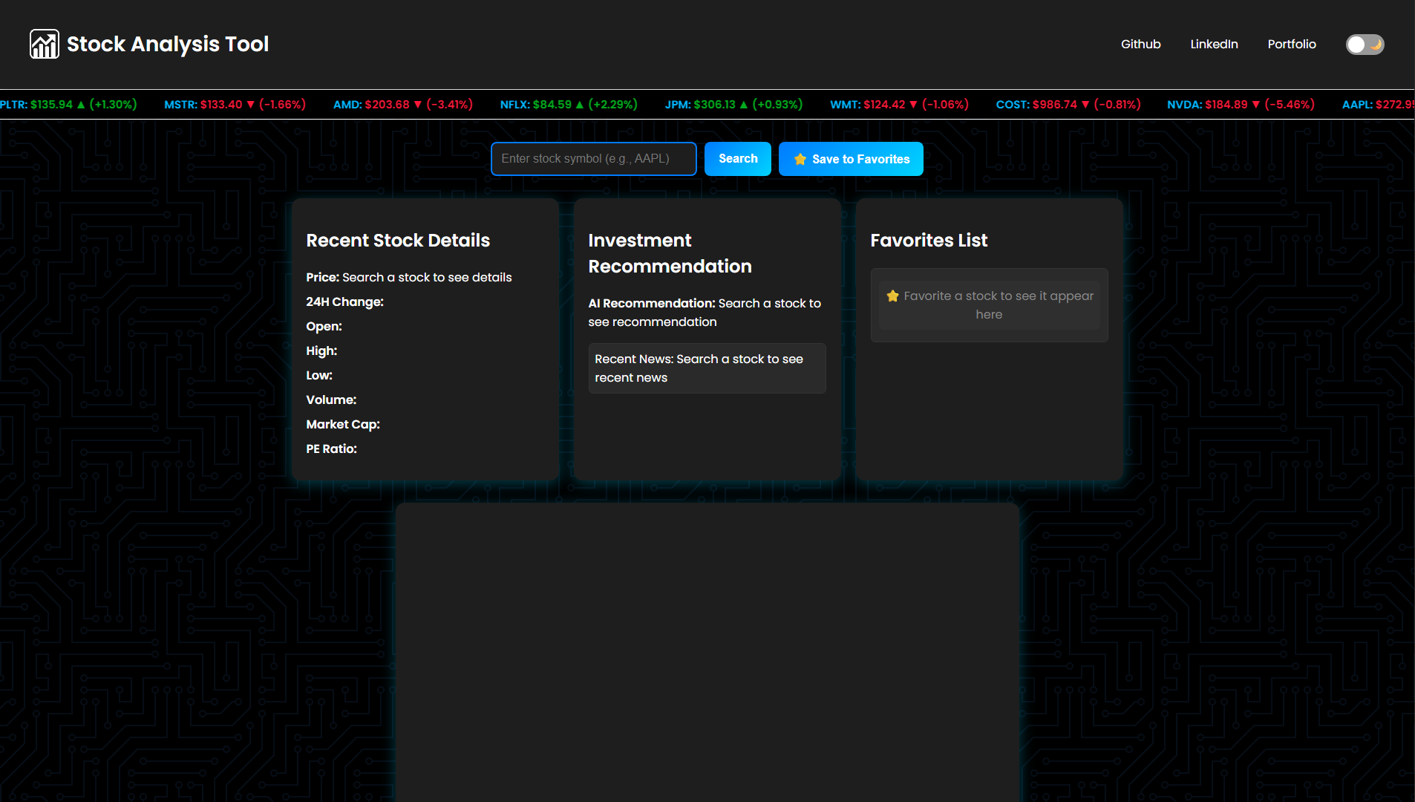
Task: Click the Stock Analysis Tool title
Action: 168,45
